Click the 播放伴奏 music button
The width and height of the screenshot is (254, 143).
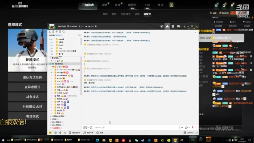(x=89, y=133)
